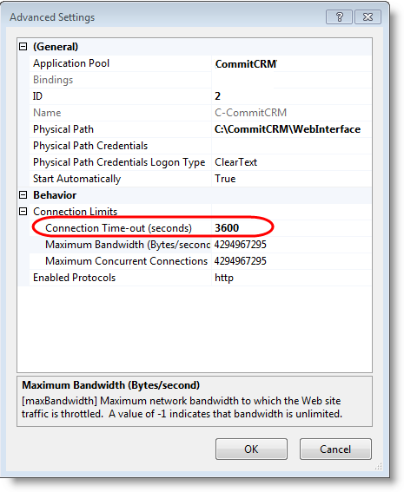Click the Maximum Bandwidth value field
This screenshot has height=492, width=404.
tap(292, 245)
